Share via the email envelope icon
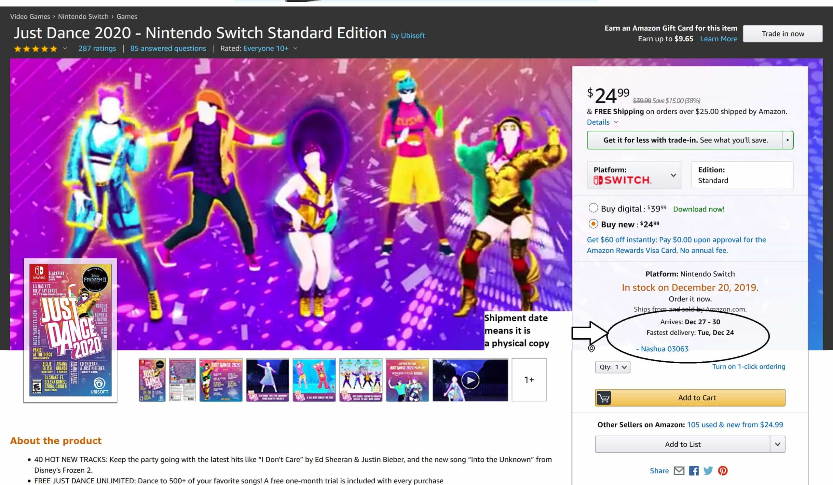833x485 pixels. click(x=679, y=470)
